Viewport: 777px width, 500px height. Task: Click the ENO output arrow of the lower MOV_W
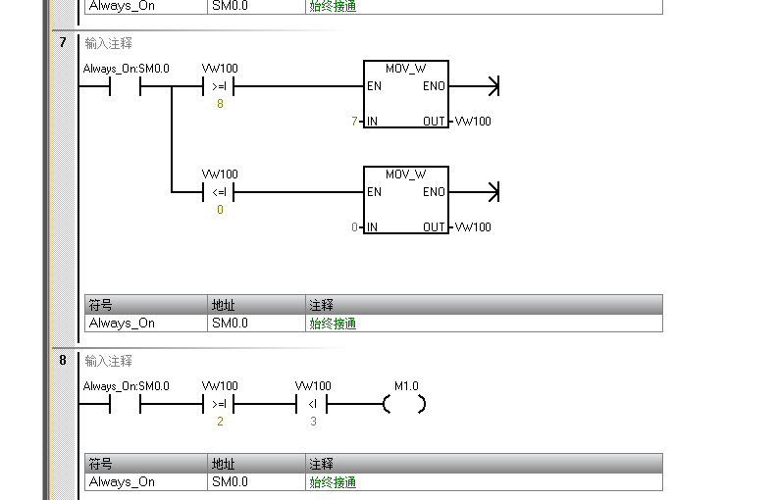[491, 192]
